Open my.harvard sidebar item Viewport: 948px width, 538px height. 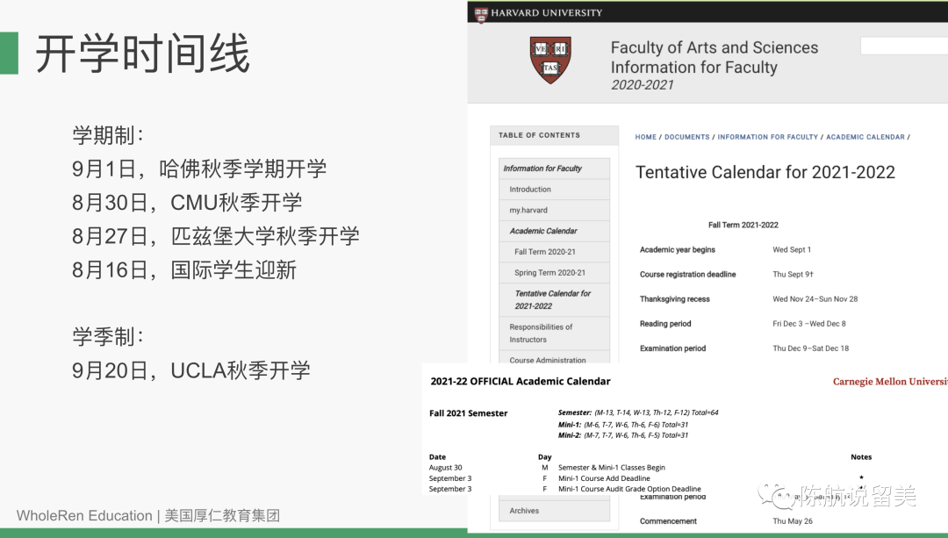click(528, 211)
